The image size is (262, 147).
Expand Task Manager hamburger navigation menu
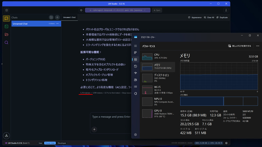(x=136, y=46)
